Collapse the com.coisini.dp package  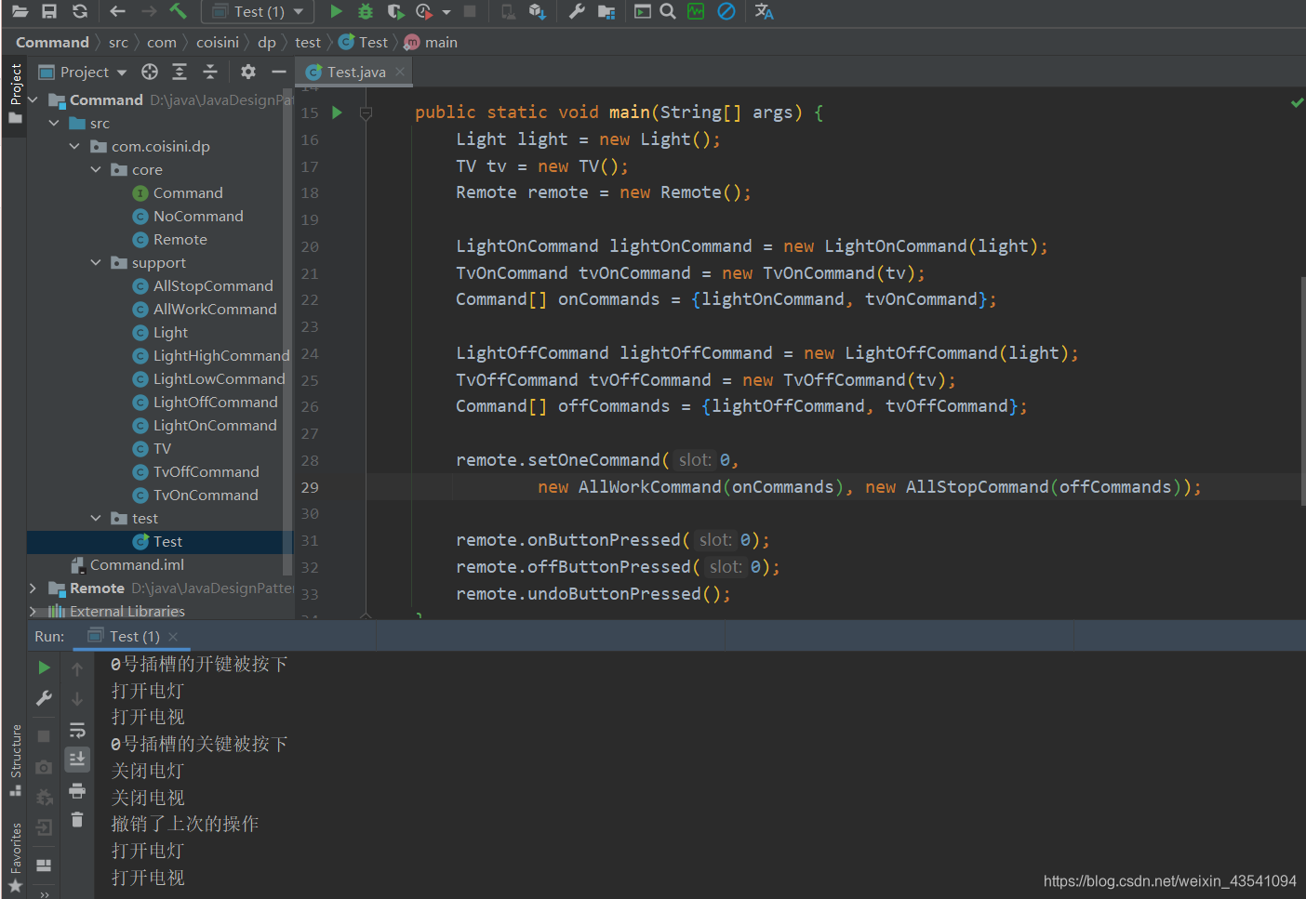[74, 146]
